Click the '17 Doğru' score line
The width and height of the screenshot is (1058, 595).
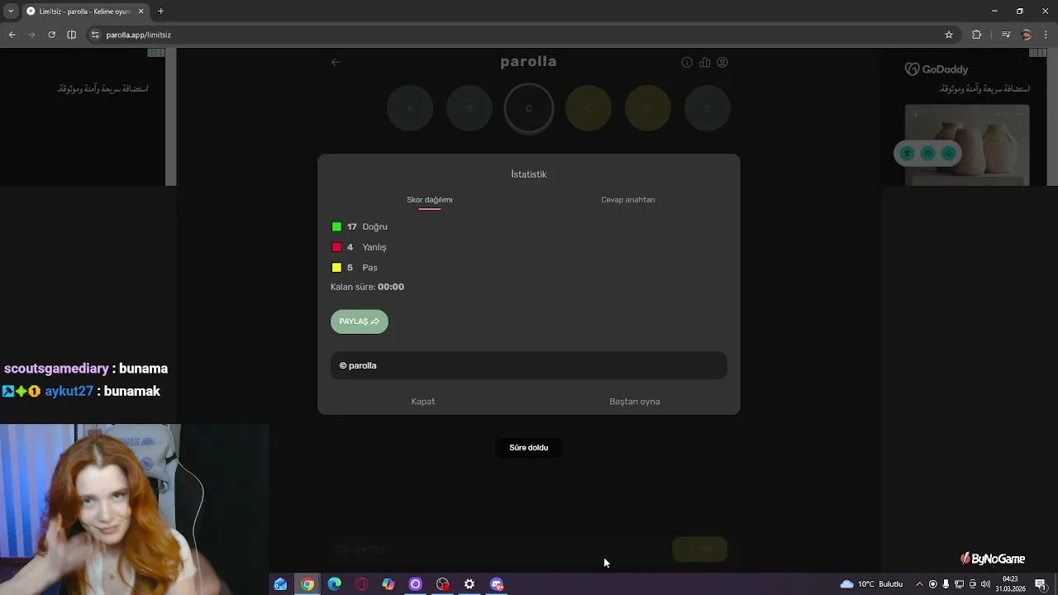click(x=367, y=226)
